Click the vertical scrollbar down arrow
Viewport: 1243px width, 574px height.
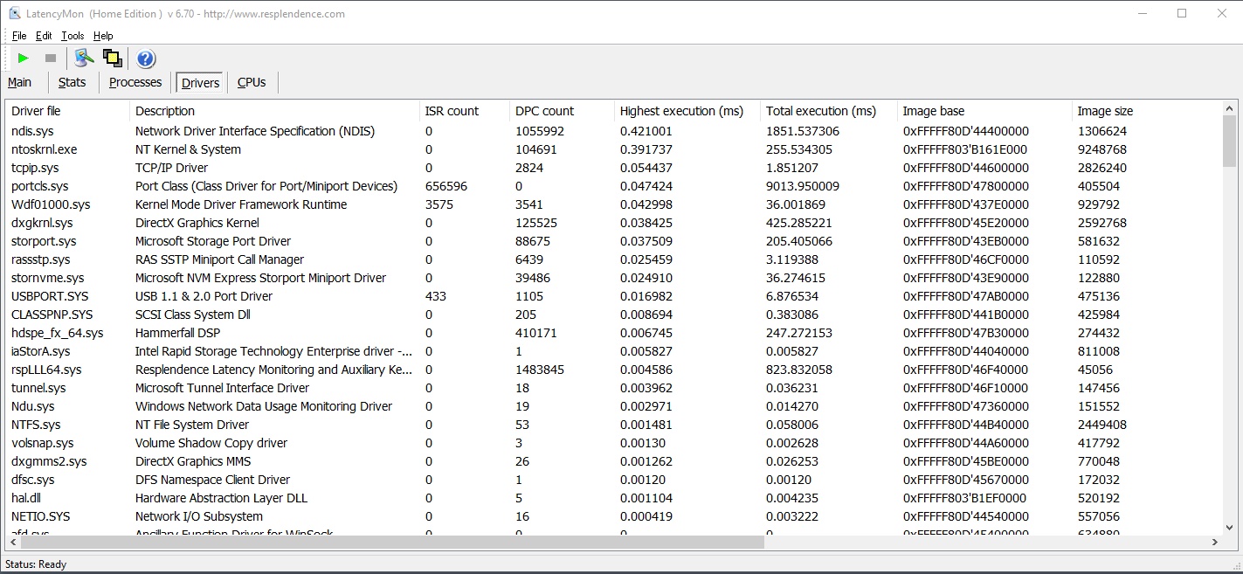click(1229, 527)
